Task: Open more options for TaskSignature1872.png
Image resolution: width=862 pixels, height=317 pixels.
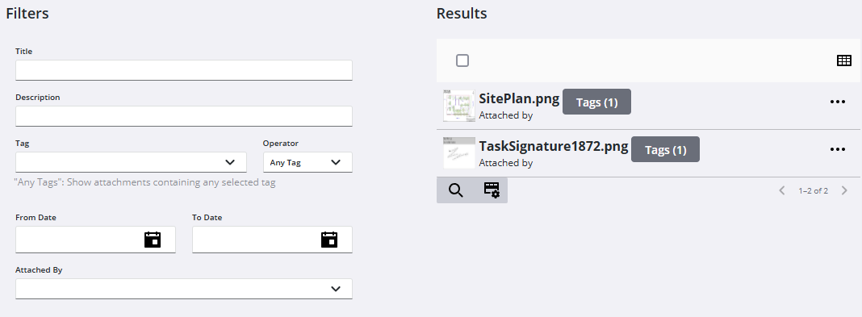Action: point(837,149)
